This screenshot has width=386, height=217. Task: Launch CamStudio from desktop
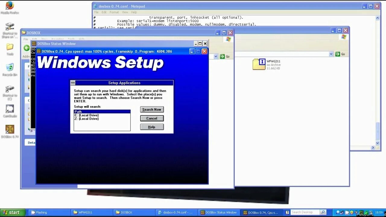point(10,111)
